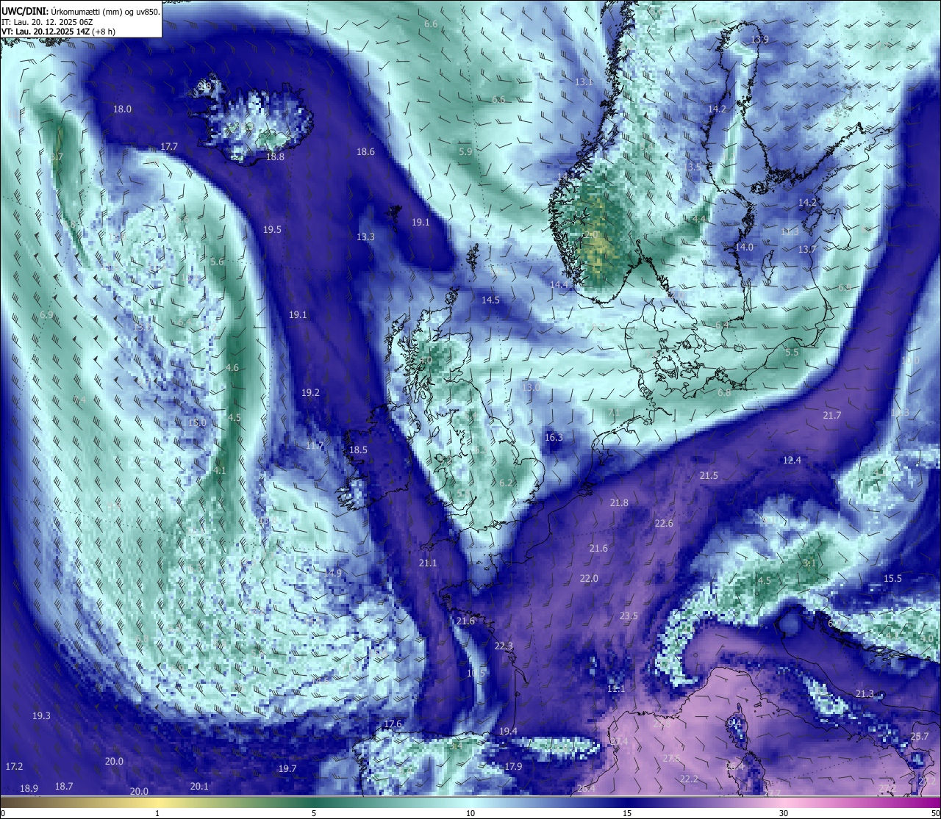Click the 21.3 value label
Screen dimensions: 941x819
click(x=865, y=694)
